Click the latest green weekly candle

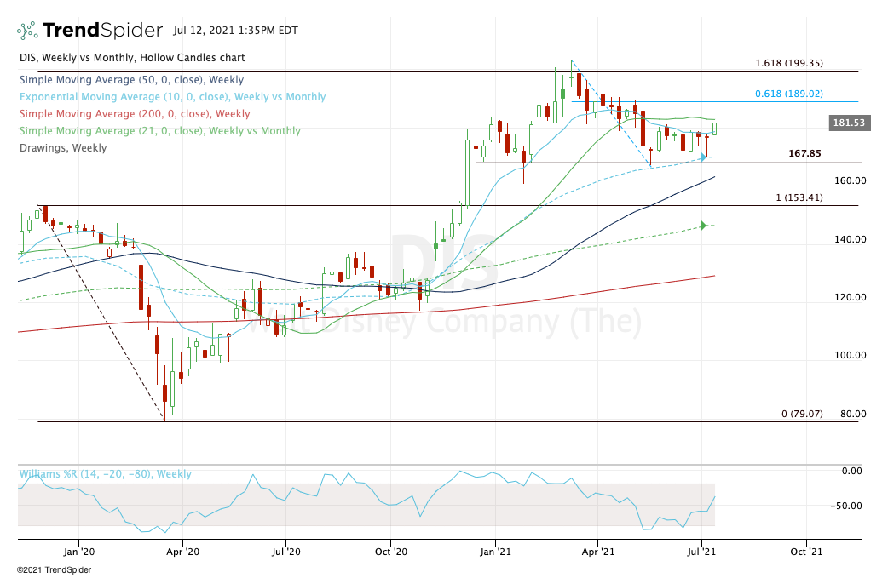point(715,129)
